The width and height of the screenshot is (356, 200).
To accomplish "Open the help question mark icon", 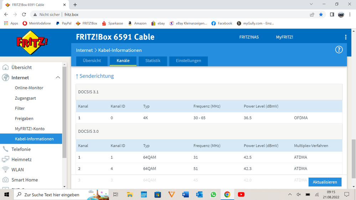I will pyautogui.click(x=339, y=50).
